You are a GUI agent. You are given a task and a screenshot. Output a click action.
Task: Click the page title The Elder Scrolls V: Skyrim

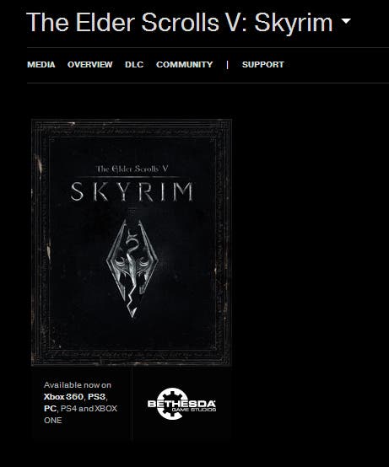click(x=180, y=22)
